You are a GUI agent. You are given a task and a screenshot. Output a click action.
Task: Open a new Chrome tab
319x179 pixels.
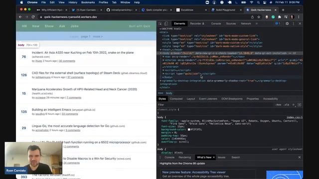283,10
